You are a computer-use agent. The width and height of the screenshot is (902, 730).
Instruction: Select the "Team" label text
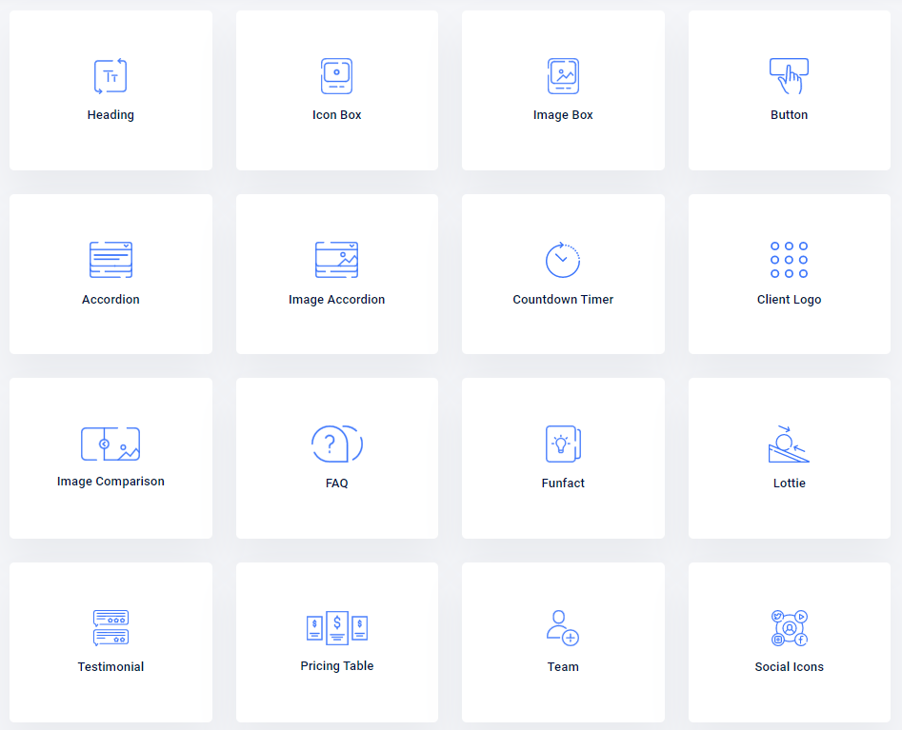(563, 667)
